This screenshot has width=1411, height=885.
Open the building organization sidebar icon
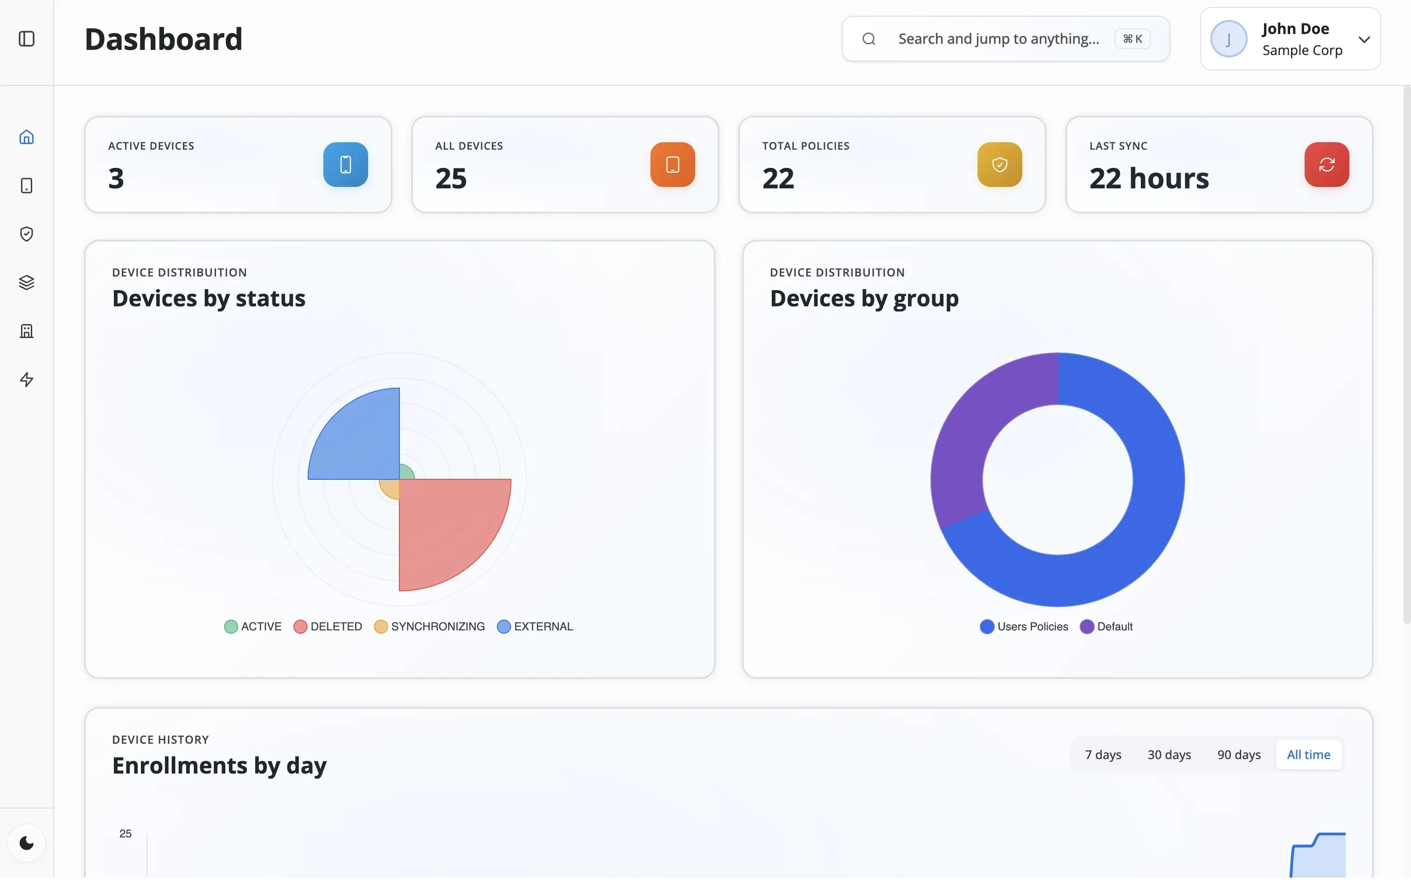pos(26,331)
